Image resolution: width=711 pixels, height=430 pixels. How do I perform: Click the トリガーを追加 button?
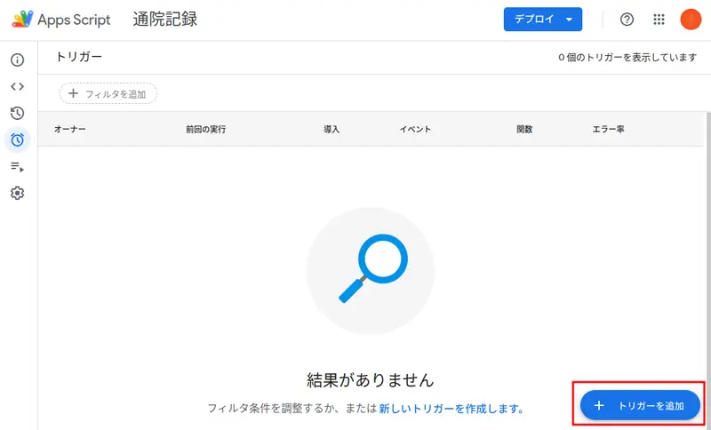(641, 405)
